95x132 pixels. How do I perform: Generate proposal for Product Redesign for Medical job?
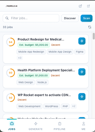(x=82, y=41)
